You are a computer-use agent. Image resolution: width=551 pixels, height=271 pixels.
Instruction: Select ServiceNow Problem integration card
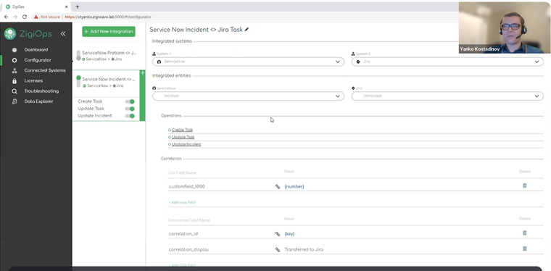click(x=109, y=56)
